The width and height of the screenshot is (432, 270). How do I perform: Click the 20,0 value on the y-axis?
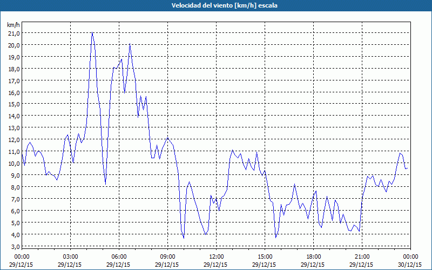(x=14, y=45)
